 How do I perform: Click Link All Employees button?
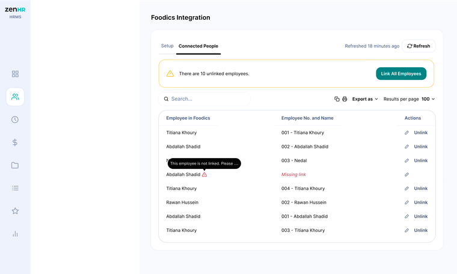click(x=401, y=74)
